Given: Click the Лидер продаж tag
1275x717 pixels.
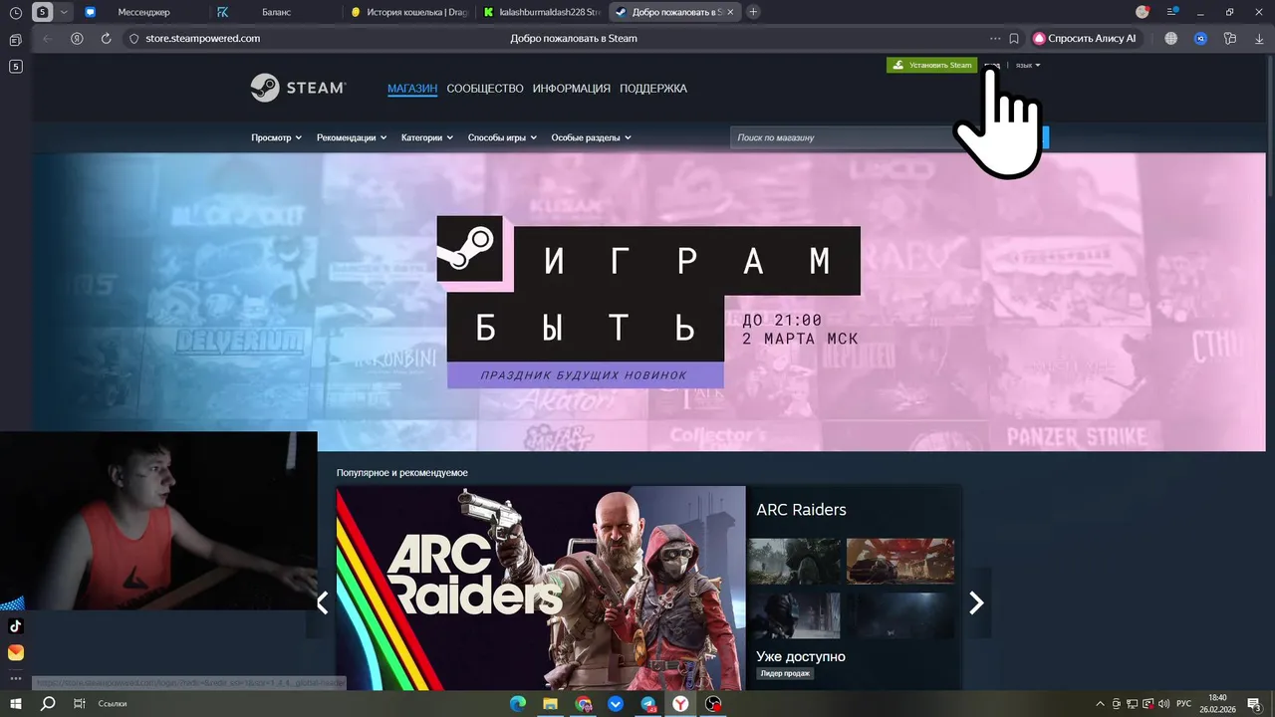Looking at the screenshot, I should click(786, 674).
